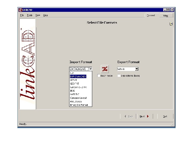
Task: Switch to the View tab at top right
Action: click(x=166, y=16)
